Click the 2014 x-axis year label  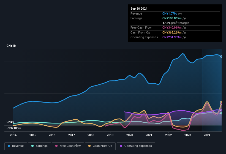(x=13, y=135)
